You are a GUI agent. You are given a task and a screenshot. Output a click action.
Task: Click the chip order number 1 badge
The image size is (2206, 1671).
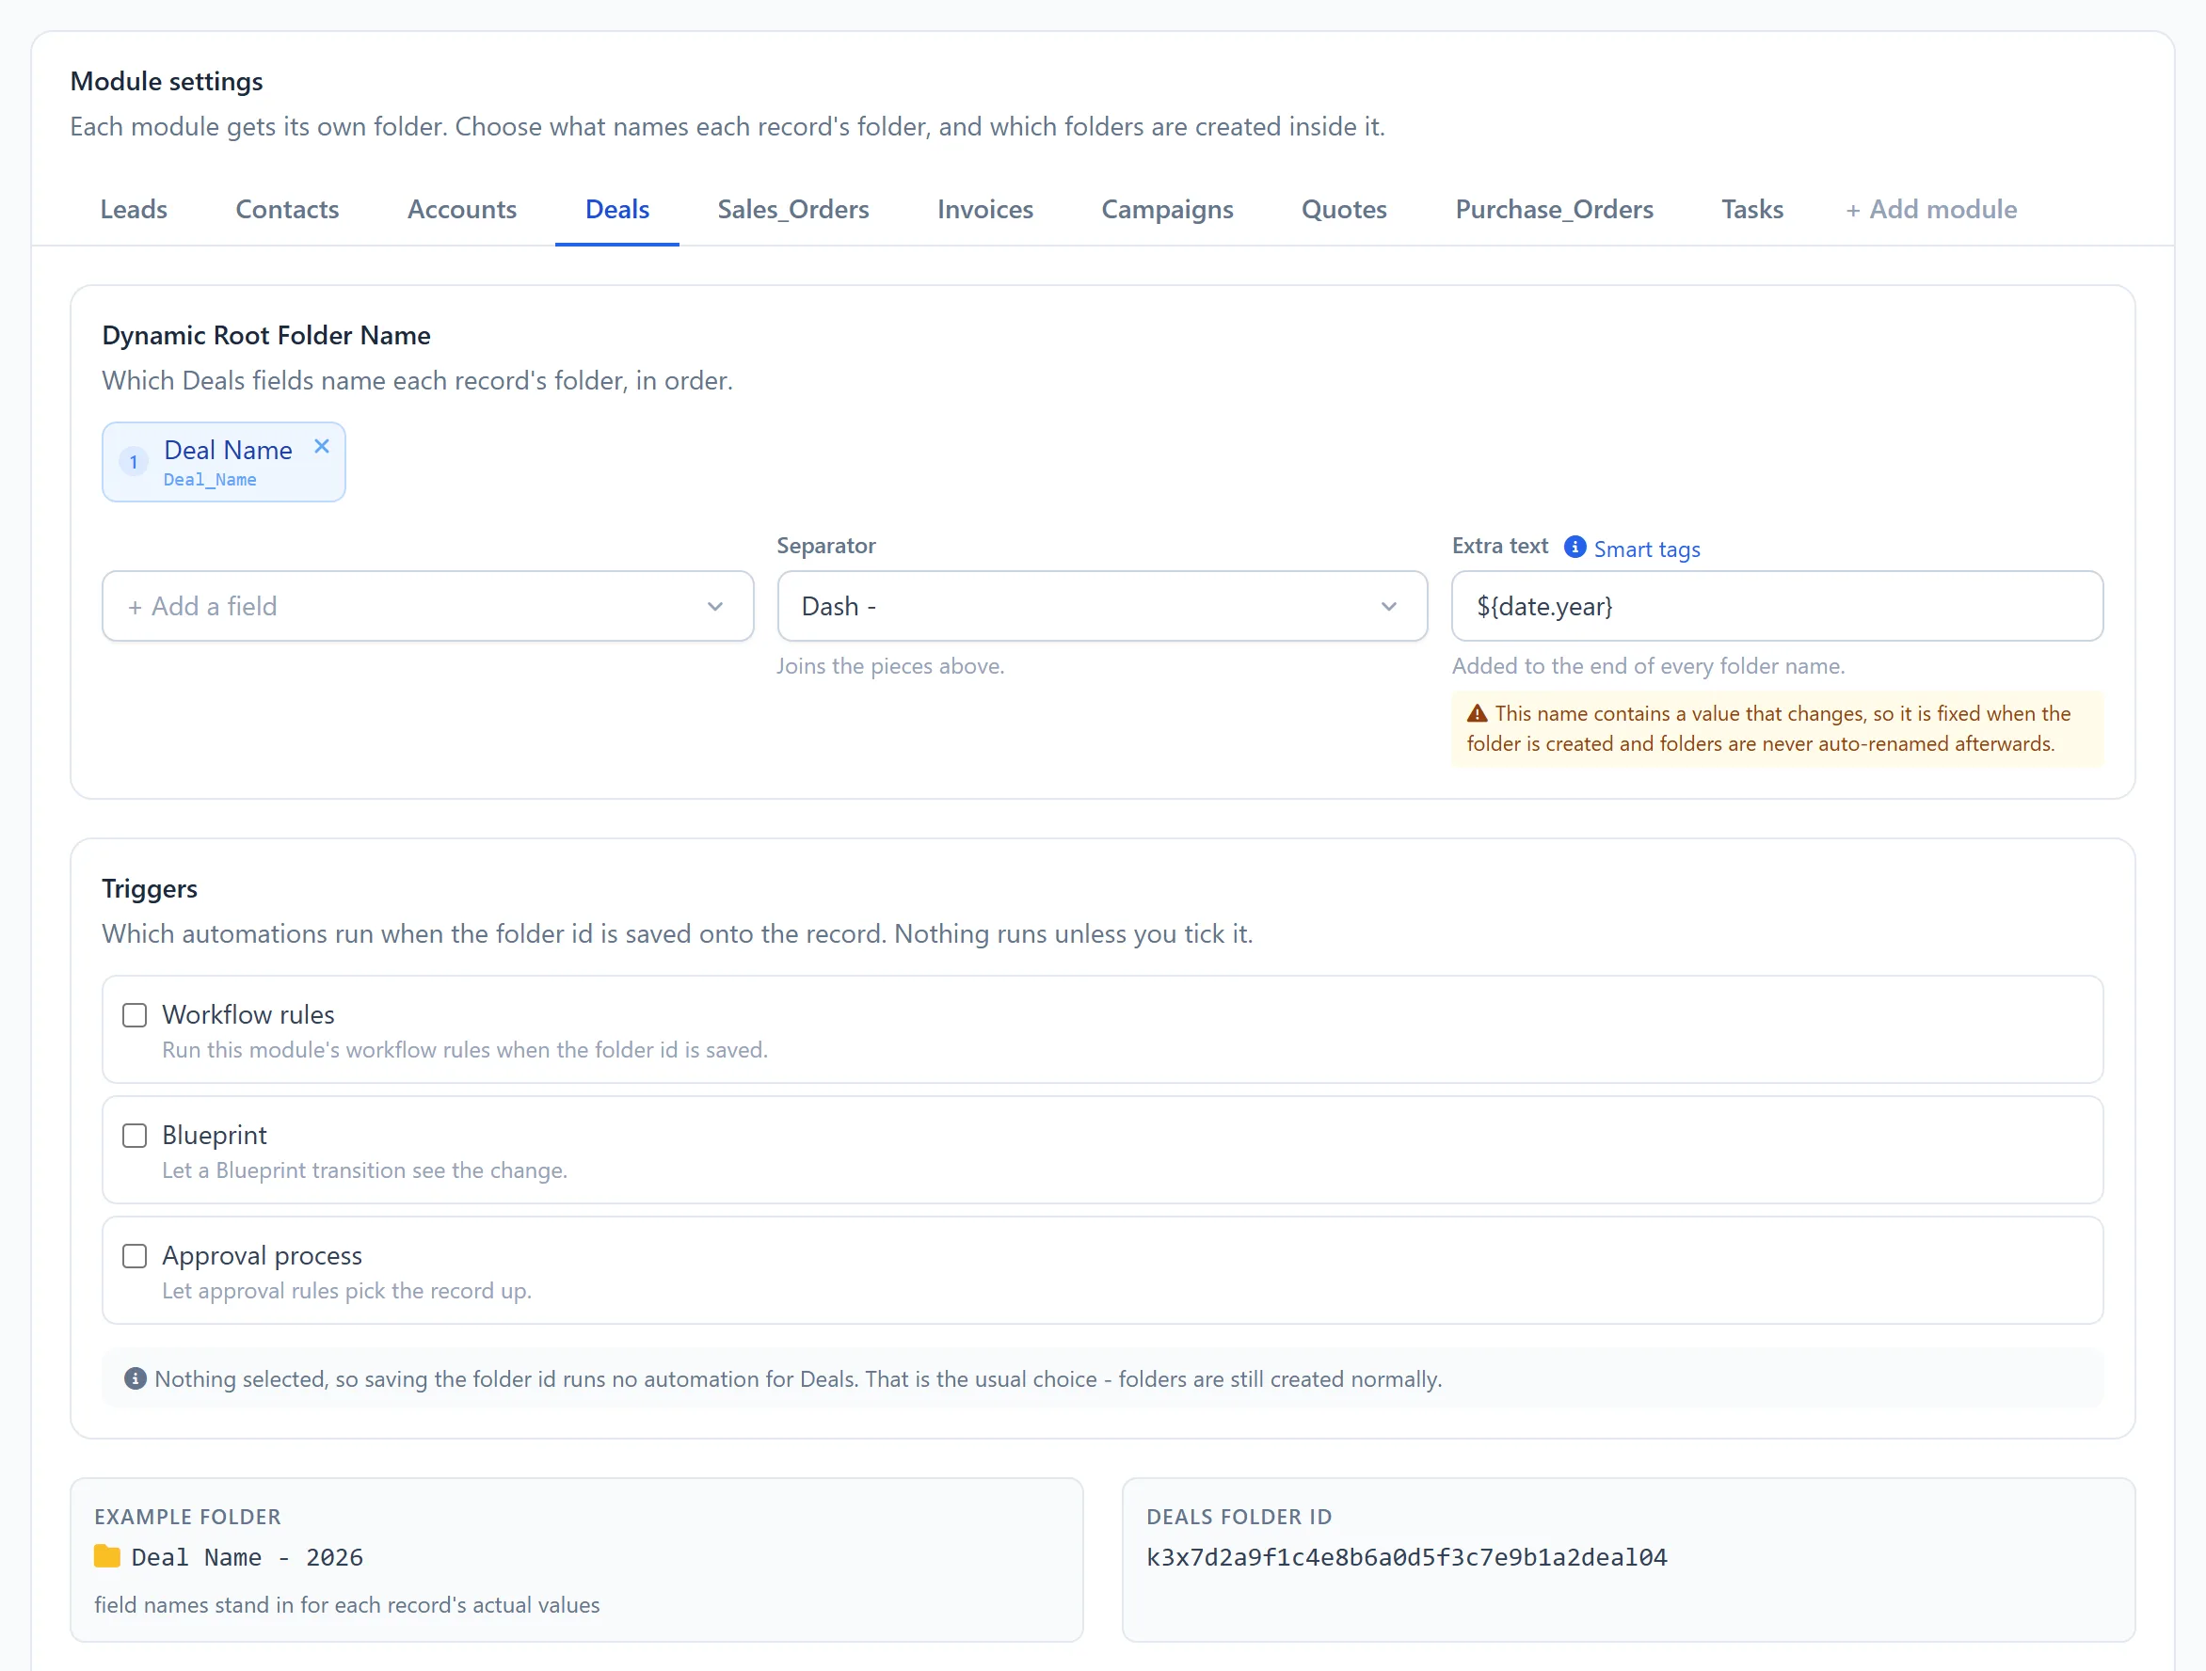134,462
